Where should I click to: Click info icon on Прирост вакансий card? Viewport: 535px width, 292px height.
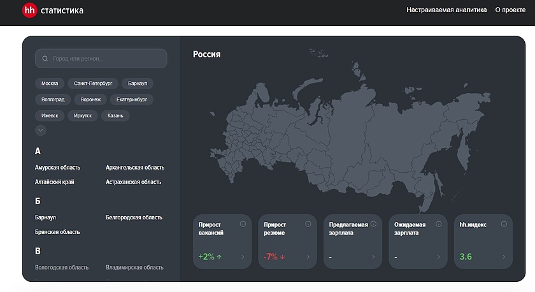click(x=243, y=224)
